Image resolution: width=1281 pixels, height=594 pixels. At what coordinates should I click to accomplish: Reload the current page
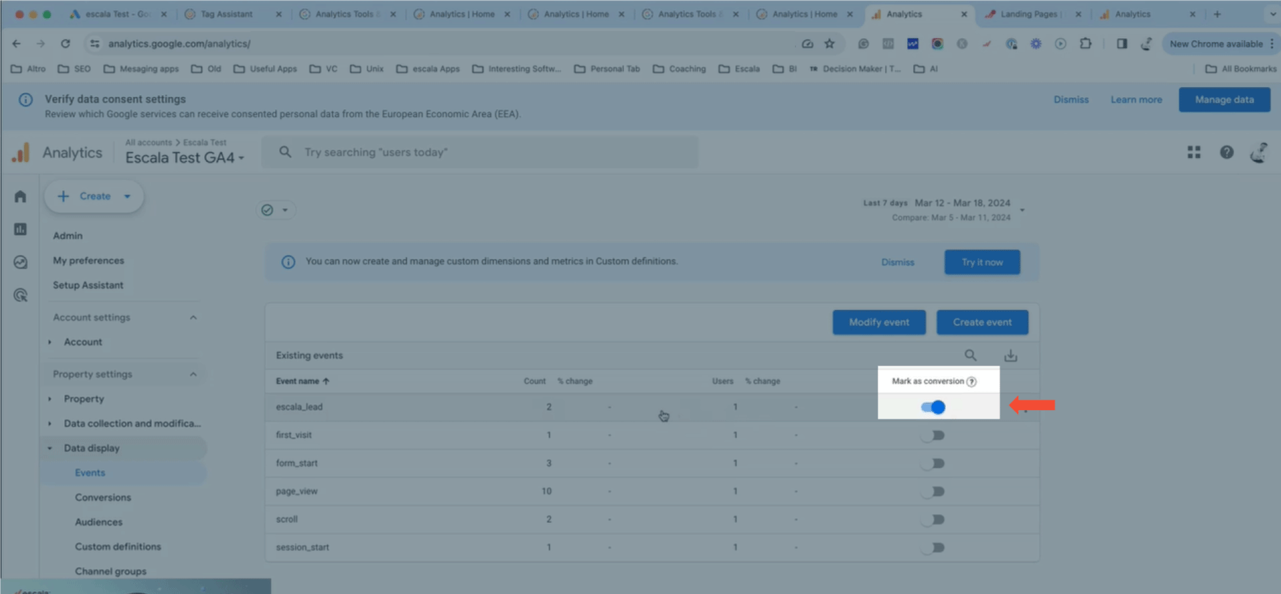pos(65,43)
